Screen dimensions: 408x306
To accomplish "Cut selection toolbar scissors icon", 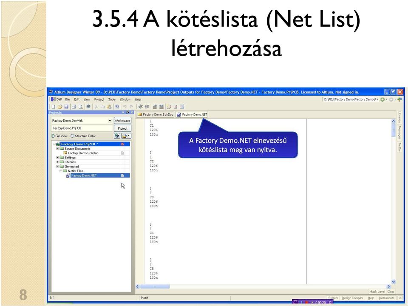I will pos(96,107).
